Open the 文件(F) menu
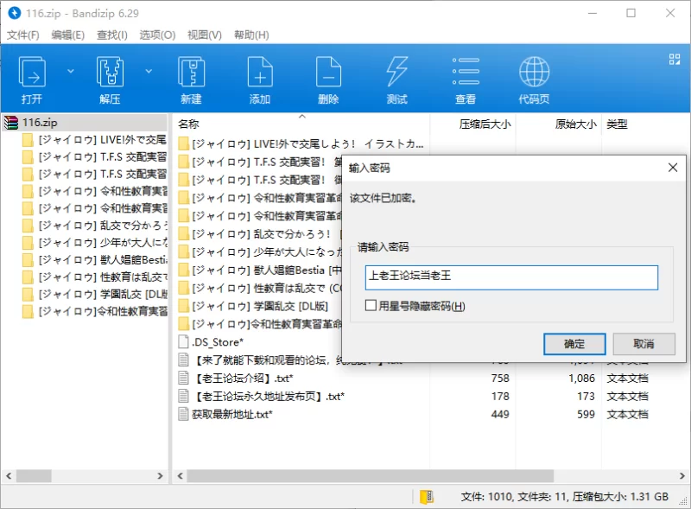Image resolution: width=691 pixels, height=509 pixels. 23,35
